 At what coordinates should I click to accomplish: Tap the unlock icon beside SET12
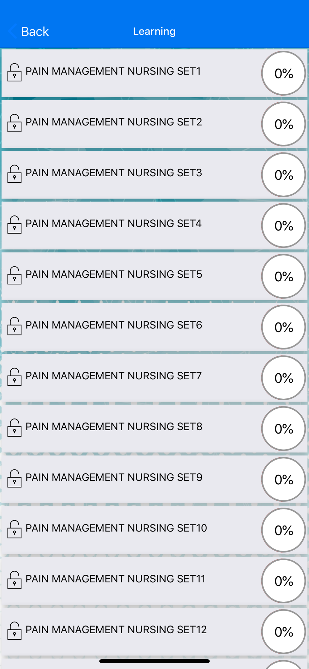pos(14,631)
